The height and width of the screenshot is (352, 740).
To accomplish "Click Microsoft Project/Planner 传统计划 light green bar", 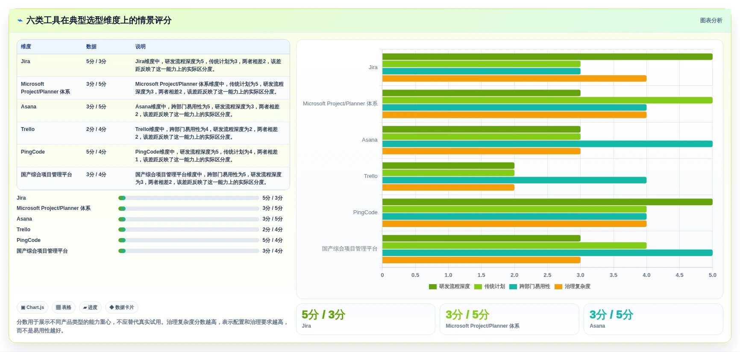I will tap(547, 100).
